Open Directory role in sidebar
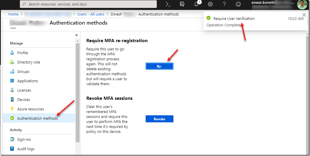Image resolution: width=310 pixels, height=156 pixels. pos(28,62)
